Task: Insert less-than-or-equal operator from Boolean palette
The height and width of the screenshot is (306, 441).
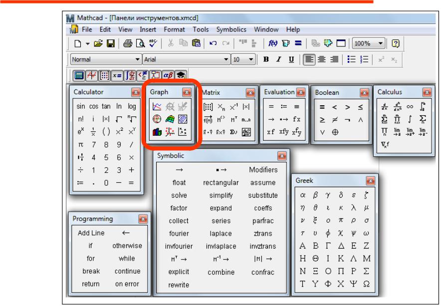Action: click(360, 107)
